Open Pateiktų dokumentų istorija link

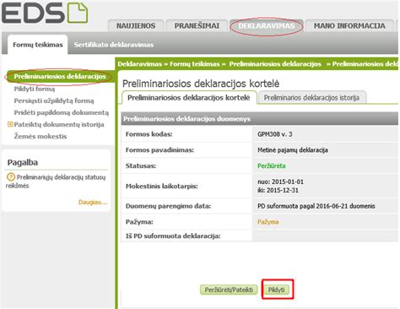pos(59,124)
